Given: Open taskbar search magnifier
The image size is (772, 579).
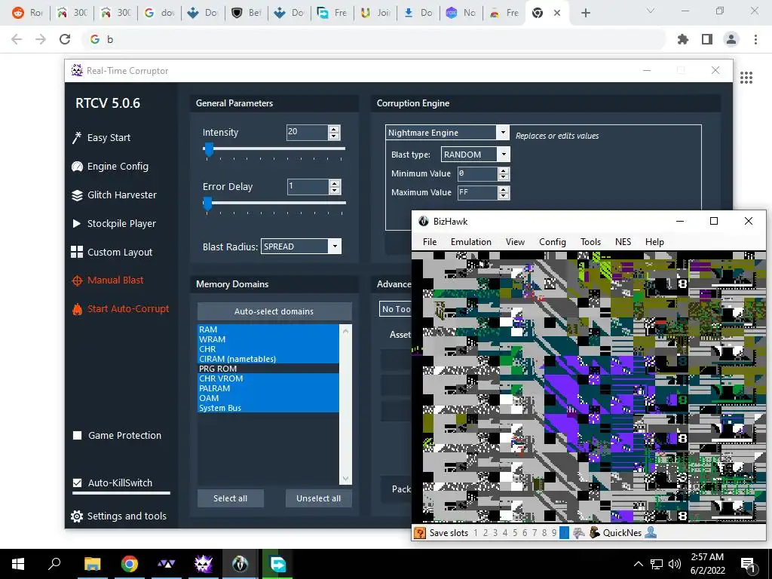Looking at the screenshot, I should point(54,564).
